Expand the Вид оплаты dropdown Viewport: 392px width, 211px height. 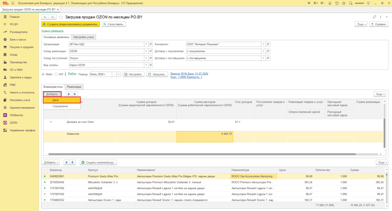pos(146,65)
